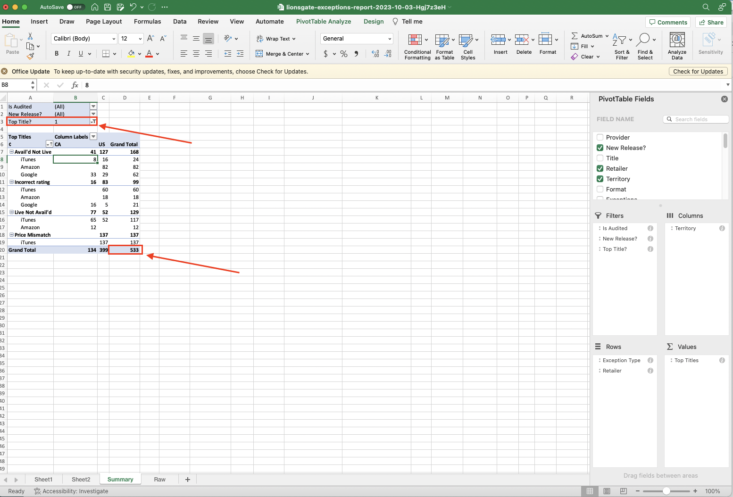Open Find & Select magnifier

(x=645, y=46)
